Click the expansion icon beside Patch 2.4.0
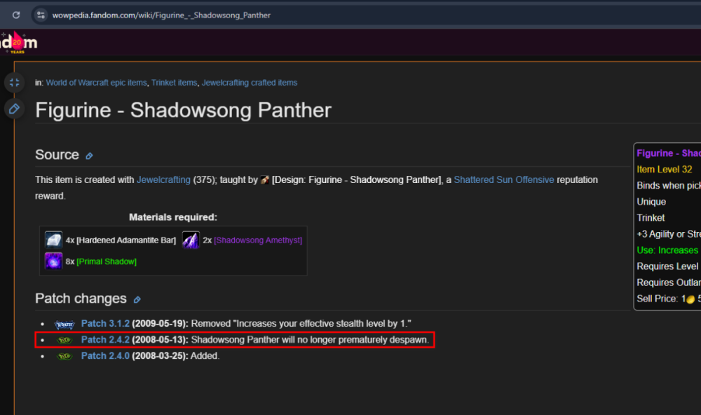Viewport: 701px width, 415px height. (64, 356)
